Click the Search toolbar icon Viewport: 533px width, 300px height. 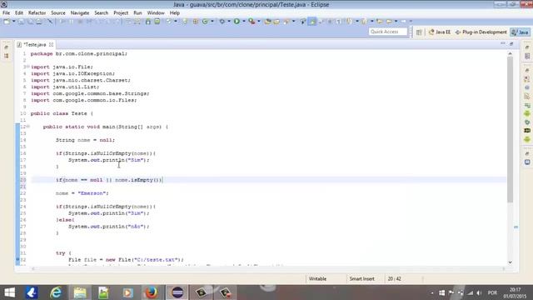[x=286, y=22]
